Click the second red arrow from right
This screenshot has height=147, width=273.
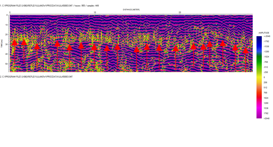pos(235,48)
